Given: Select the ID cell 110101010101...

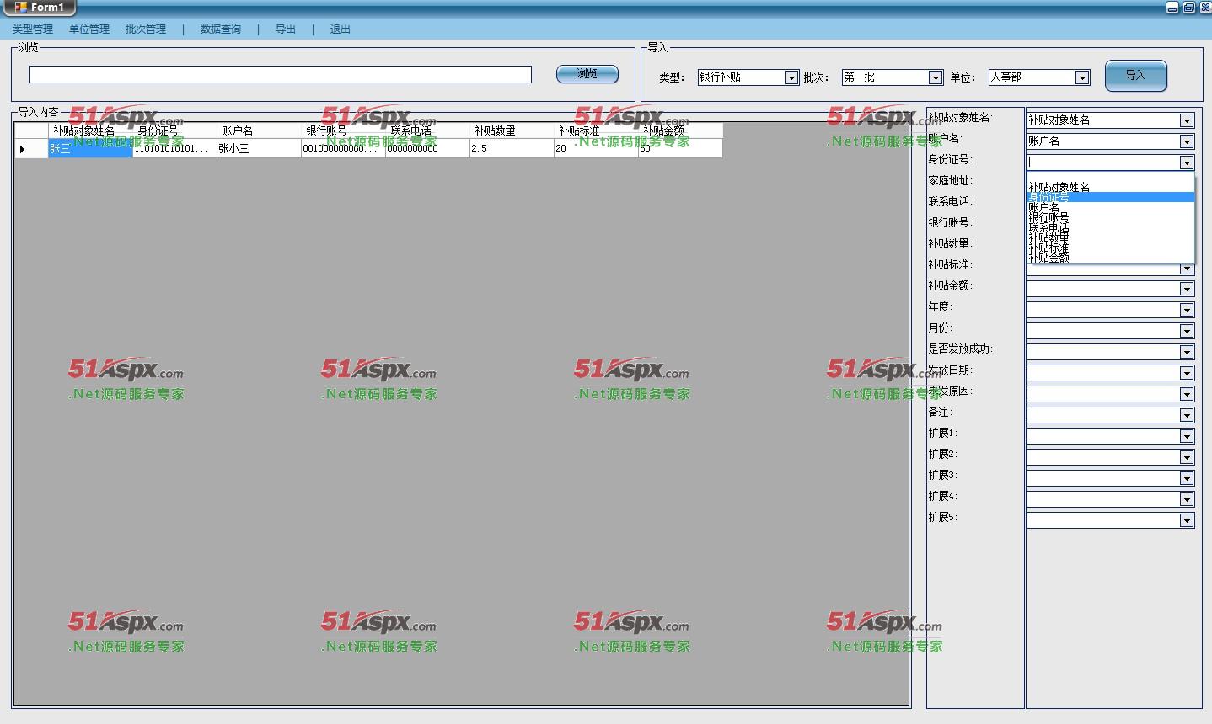Looking at the screenshot, I should click(174, 148).
